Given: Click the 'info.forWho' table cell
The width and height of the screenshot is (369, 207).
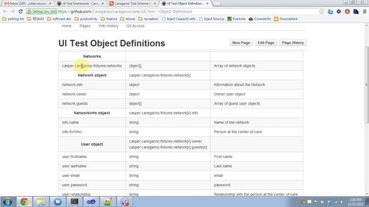Looking at the screenshot, I should [92, 132].
